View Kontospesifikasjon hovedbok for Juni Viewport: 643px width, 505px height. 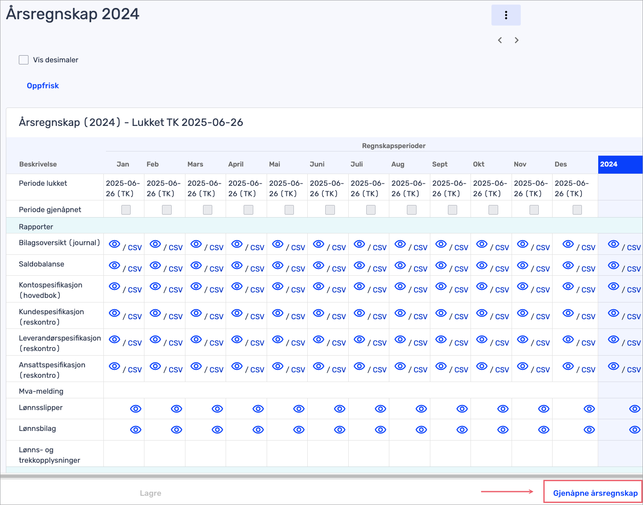319,286
